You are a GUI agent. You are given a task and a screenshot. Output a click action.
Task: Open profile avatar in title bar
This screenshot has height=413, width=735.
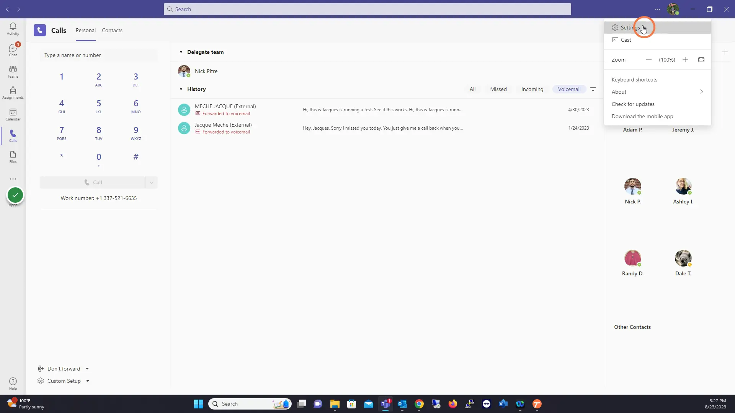(673, 9)
